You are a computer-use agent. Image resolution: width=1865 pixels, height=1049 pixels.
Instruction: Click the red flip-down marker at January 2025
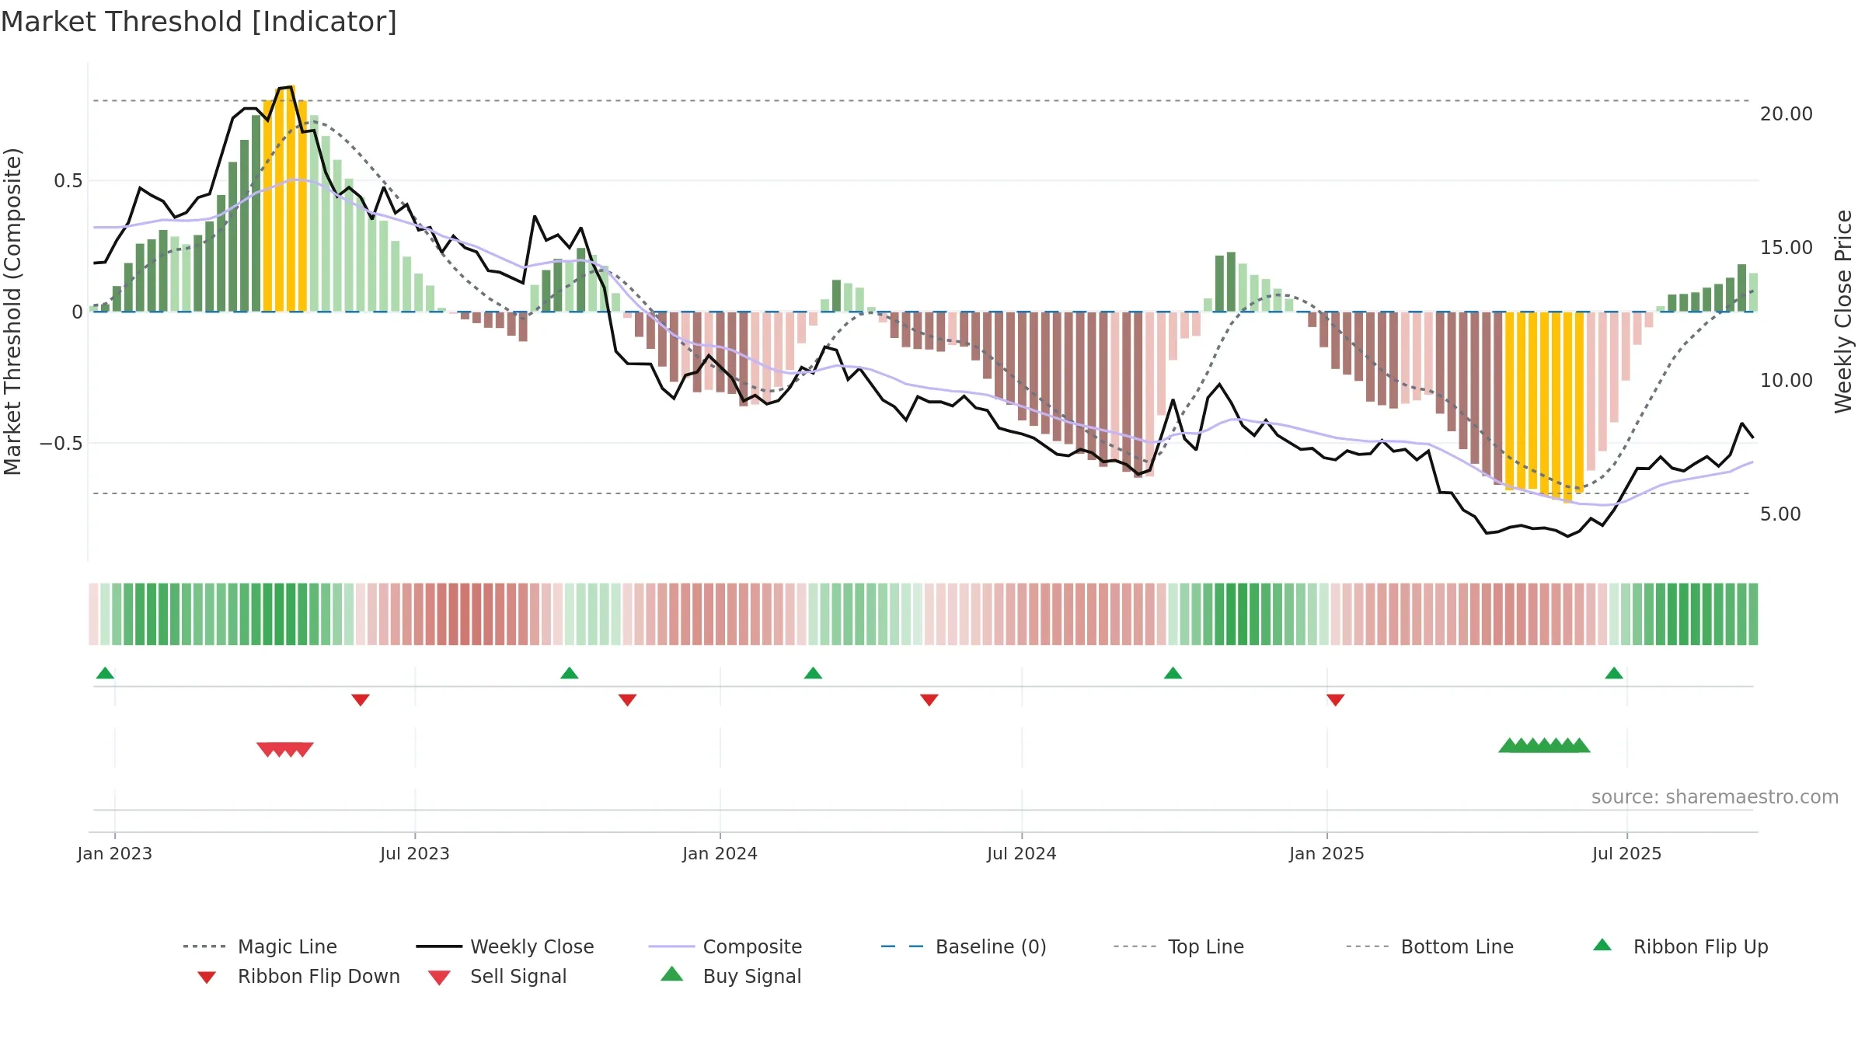pyautogui.click(x=1335, y=700)
